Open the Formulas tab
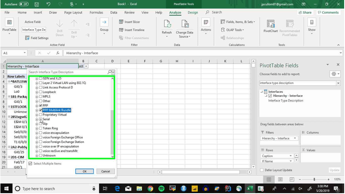This screenshot has height=194, width=345. pyautogui.click(x=96, y=13)
